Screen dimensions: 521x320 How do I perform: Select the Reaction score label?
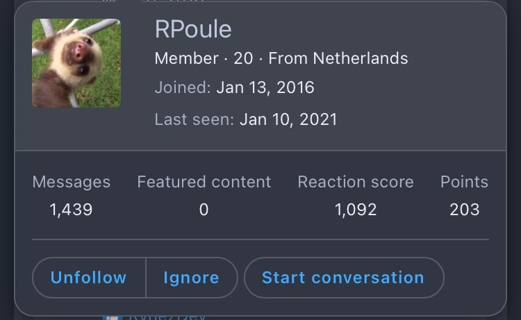click(356, 182)
